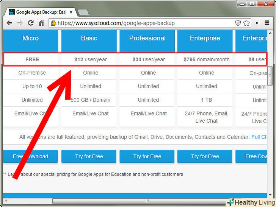The width and height of the screenshot is (276, 207).
Task: Open a new tab button
Action: [83, 12]
